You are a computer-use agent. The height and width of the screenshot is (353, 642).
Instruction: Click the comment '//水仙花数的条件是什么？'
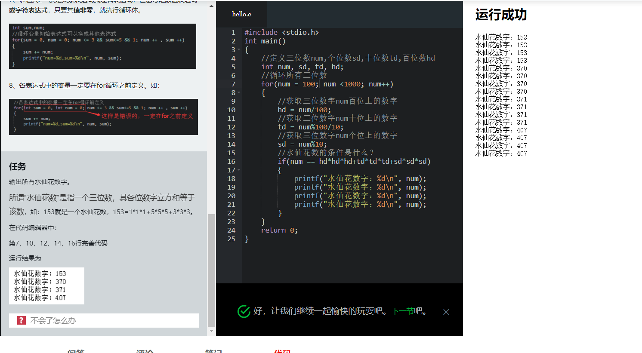(x=326, y=153)
